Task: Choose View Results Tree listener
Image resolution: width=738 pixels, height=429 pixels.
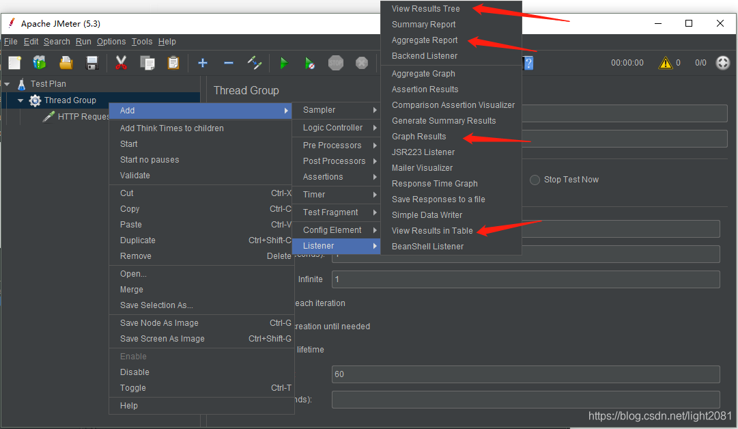Action: click(x=451, y=8)
